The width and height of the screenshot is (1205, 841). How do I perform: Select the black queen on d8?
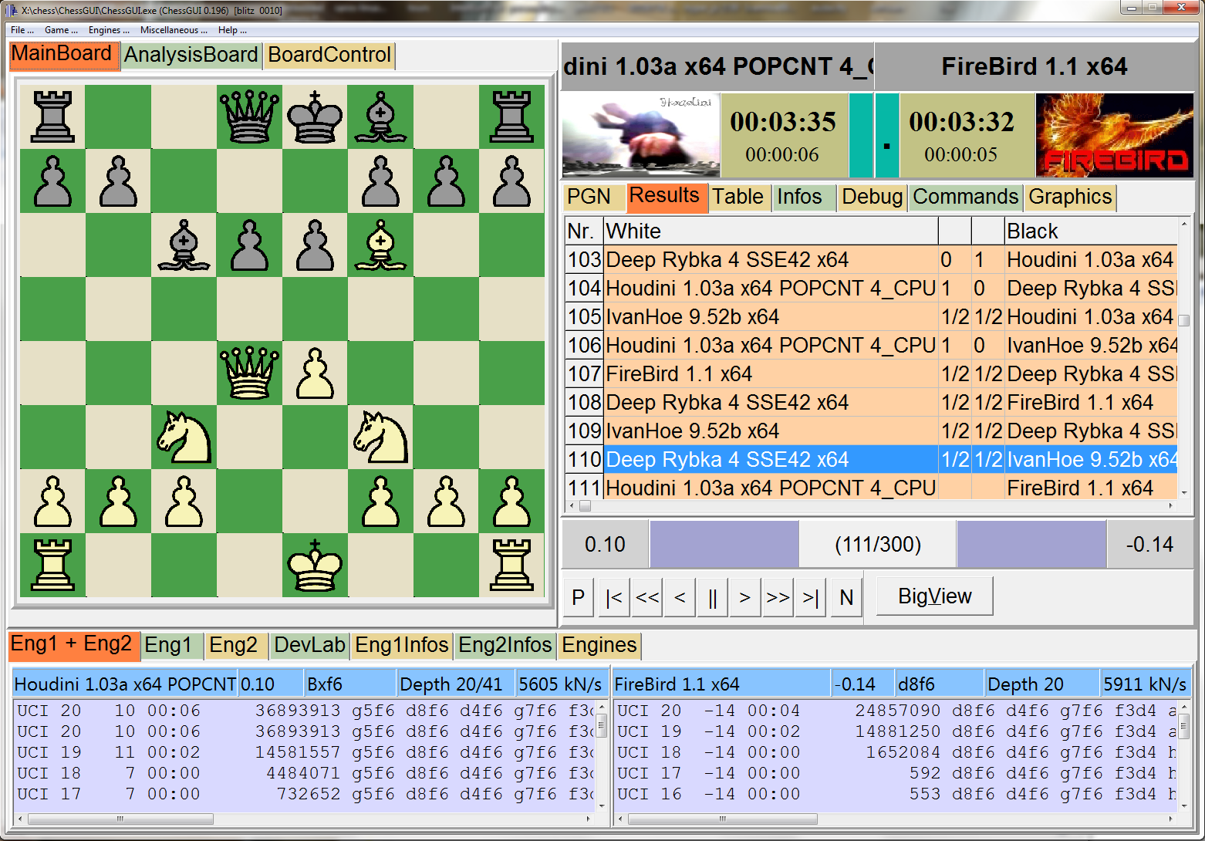[x=249, y=117]
